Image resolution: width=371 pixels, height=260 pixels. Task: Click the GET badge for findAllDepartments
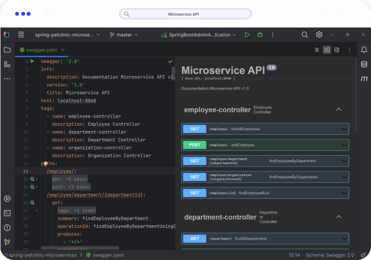point(195,239)
